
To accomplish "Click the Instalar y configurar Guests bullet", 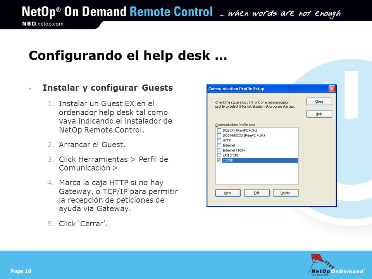I will [107, 88].
